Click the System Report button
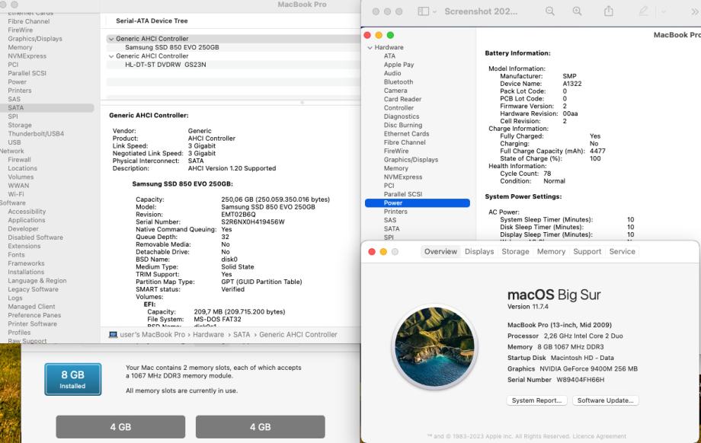The height and width of the screenshot is (443, 701). [x=536, y=400]
